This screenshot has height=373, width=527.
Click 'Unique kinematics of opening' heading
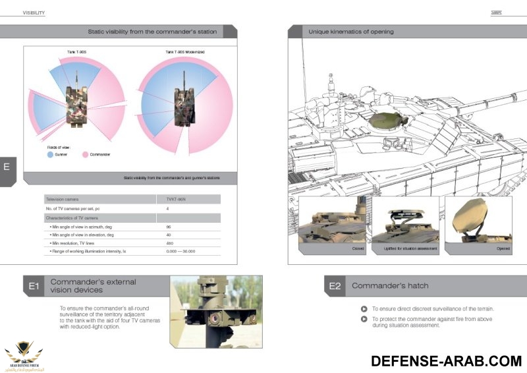pyautogui.click(x=351, y=32)
